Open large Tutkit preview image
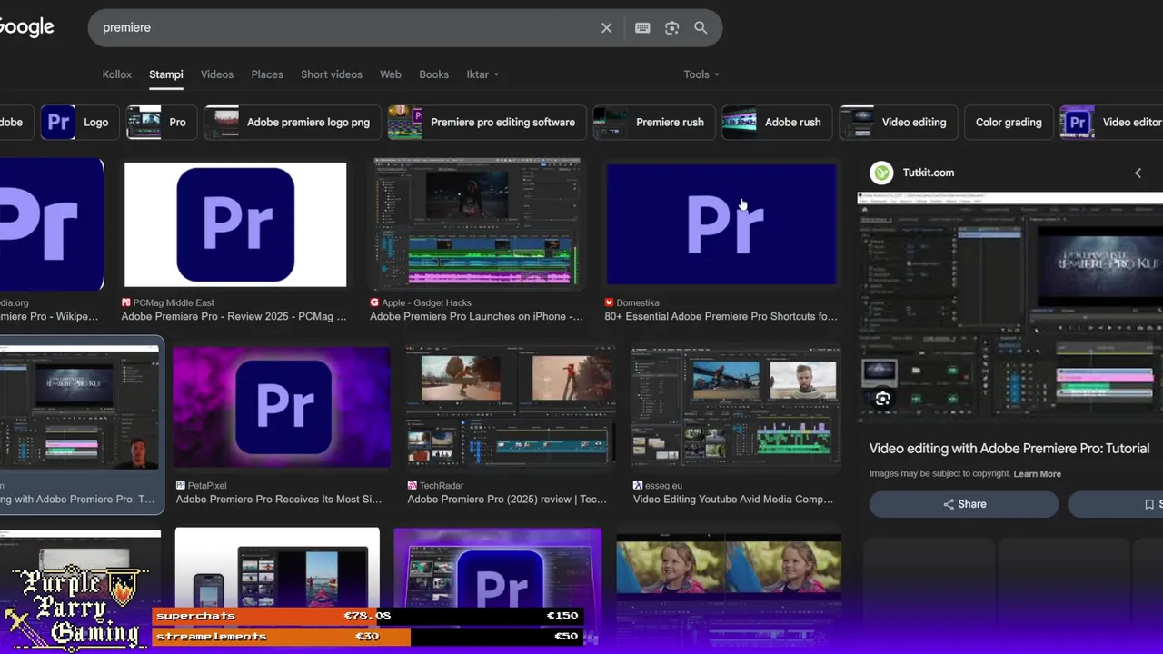The width and height of the screenshot is (1163, 654). (x=1010, y=309)
